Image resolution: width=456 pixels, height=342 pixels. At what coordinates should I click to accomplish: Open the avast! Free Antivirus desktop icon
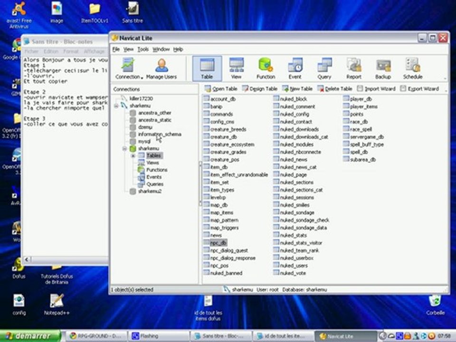pyautogui.click(x=19, y=15)
